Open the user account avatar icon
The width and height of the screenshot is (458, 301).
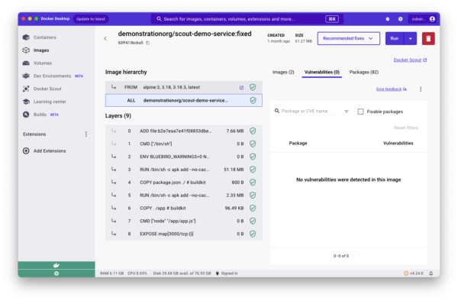[x=432, y=19]
